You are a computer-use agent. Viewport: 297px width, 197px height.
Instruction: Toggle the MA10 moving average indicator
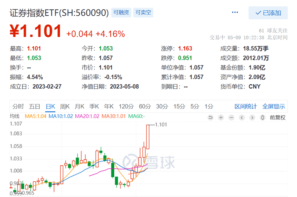tap(60, 116)
